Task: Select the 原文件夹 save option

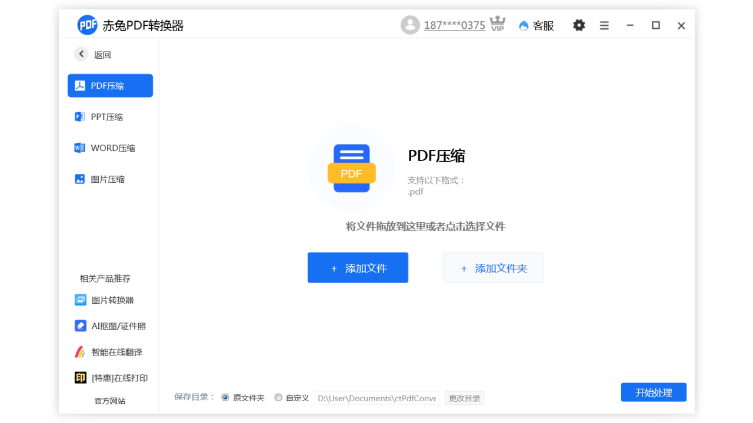Action: (x=243, y=398)
